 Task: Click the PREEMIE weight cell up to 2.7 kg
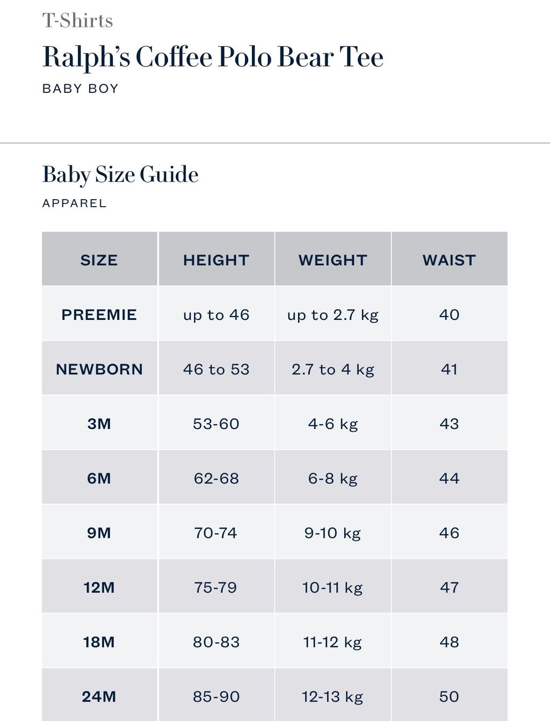click(333, 315)
